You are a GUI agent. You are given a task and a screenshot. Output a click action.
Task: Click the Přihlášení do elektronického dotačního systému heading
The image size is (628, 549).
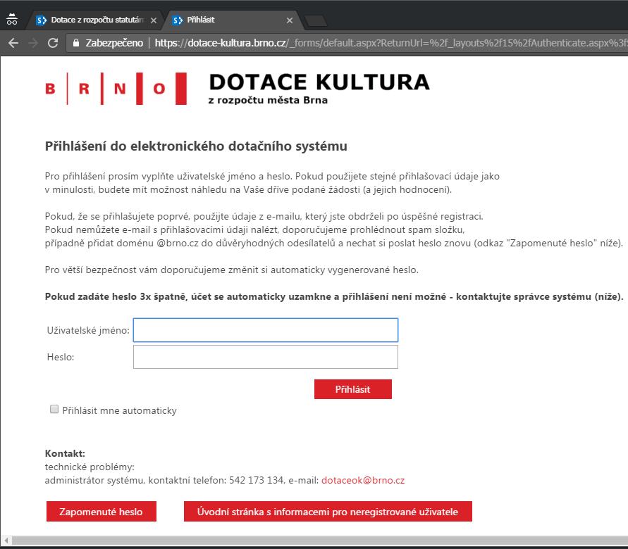(x=196, y=146)
